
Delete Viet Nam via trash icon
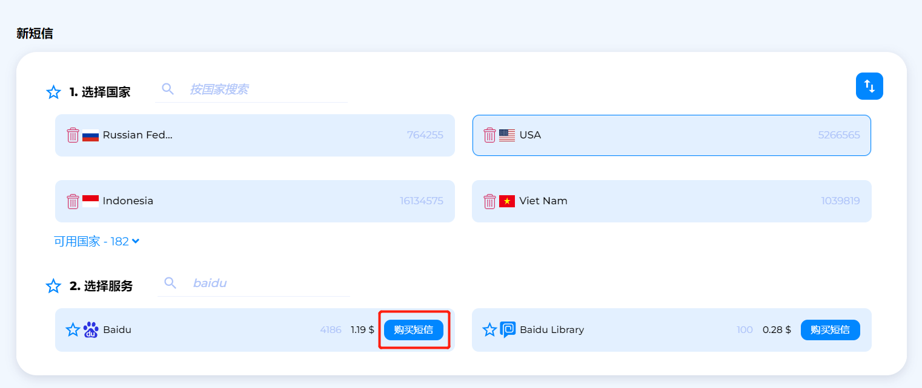point(489,201)
